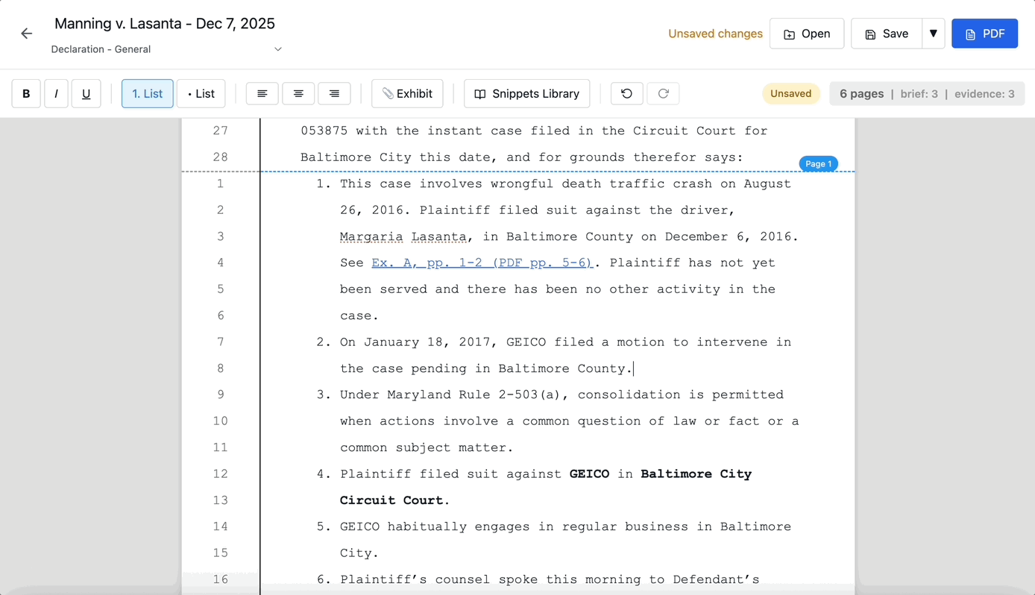Align text to the right
The image size is (1035, 595).
pyautogui.click(x=333, y=93)
